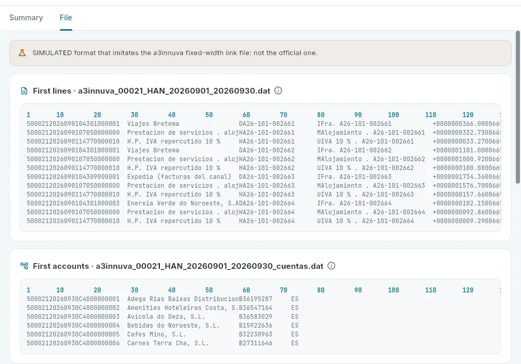521x364 pixels.
Task: Switch to the Summary tab
Action: pos(26,18)
